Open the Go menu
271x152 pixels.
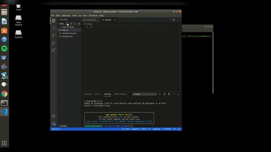pos(80,16)
